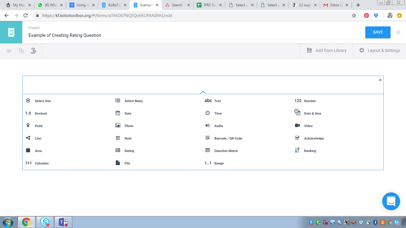The height and width of the screenshot is (228, 406).
Task: Open Add from Library panel
Action: tap(326, 50)
